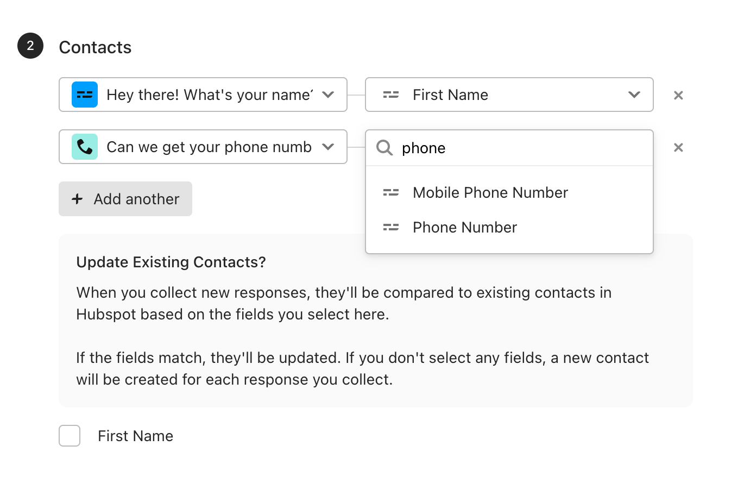Click the Add another button
The height and width of the screenshot is (477, 744).
125,199
